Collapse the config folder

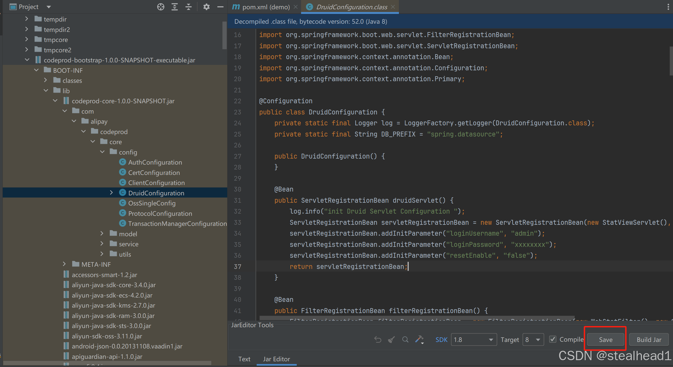(x=102, y=152)
